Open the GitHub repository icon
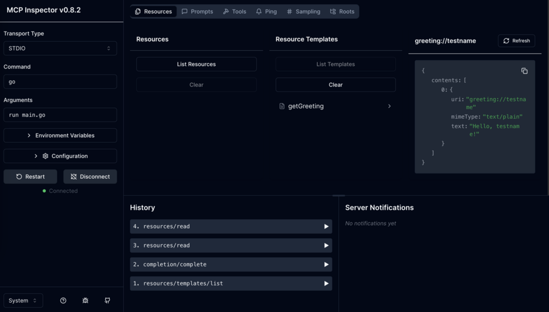This screenshot has height=312, width=549. (x=107, y=301)
